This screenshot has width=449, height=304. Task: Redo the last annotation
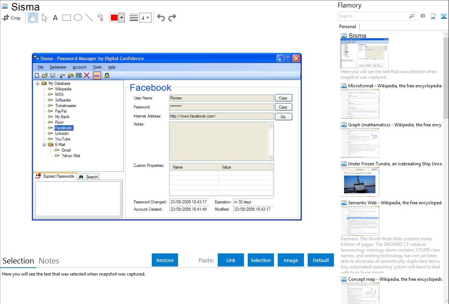point(172,18)
